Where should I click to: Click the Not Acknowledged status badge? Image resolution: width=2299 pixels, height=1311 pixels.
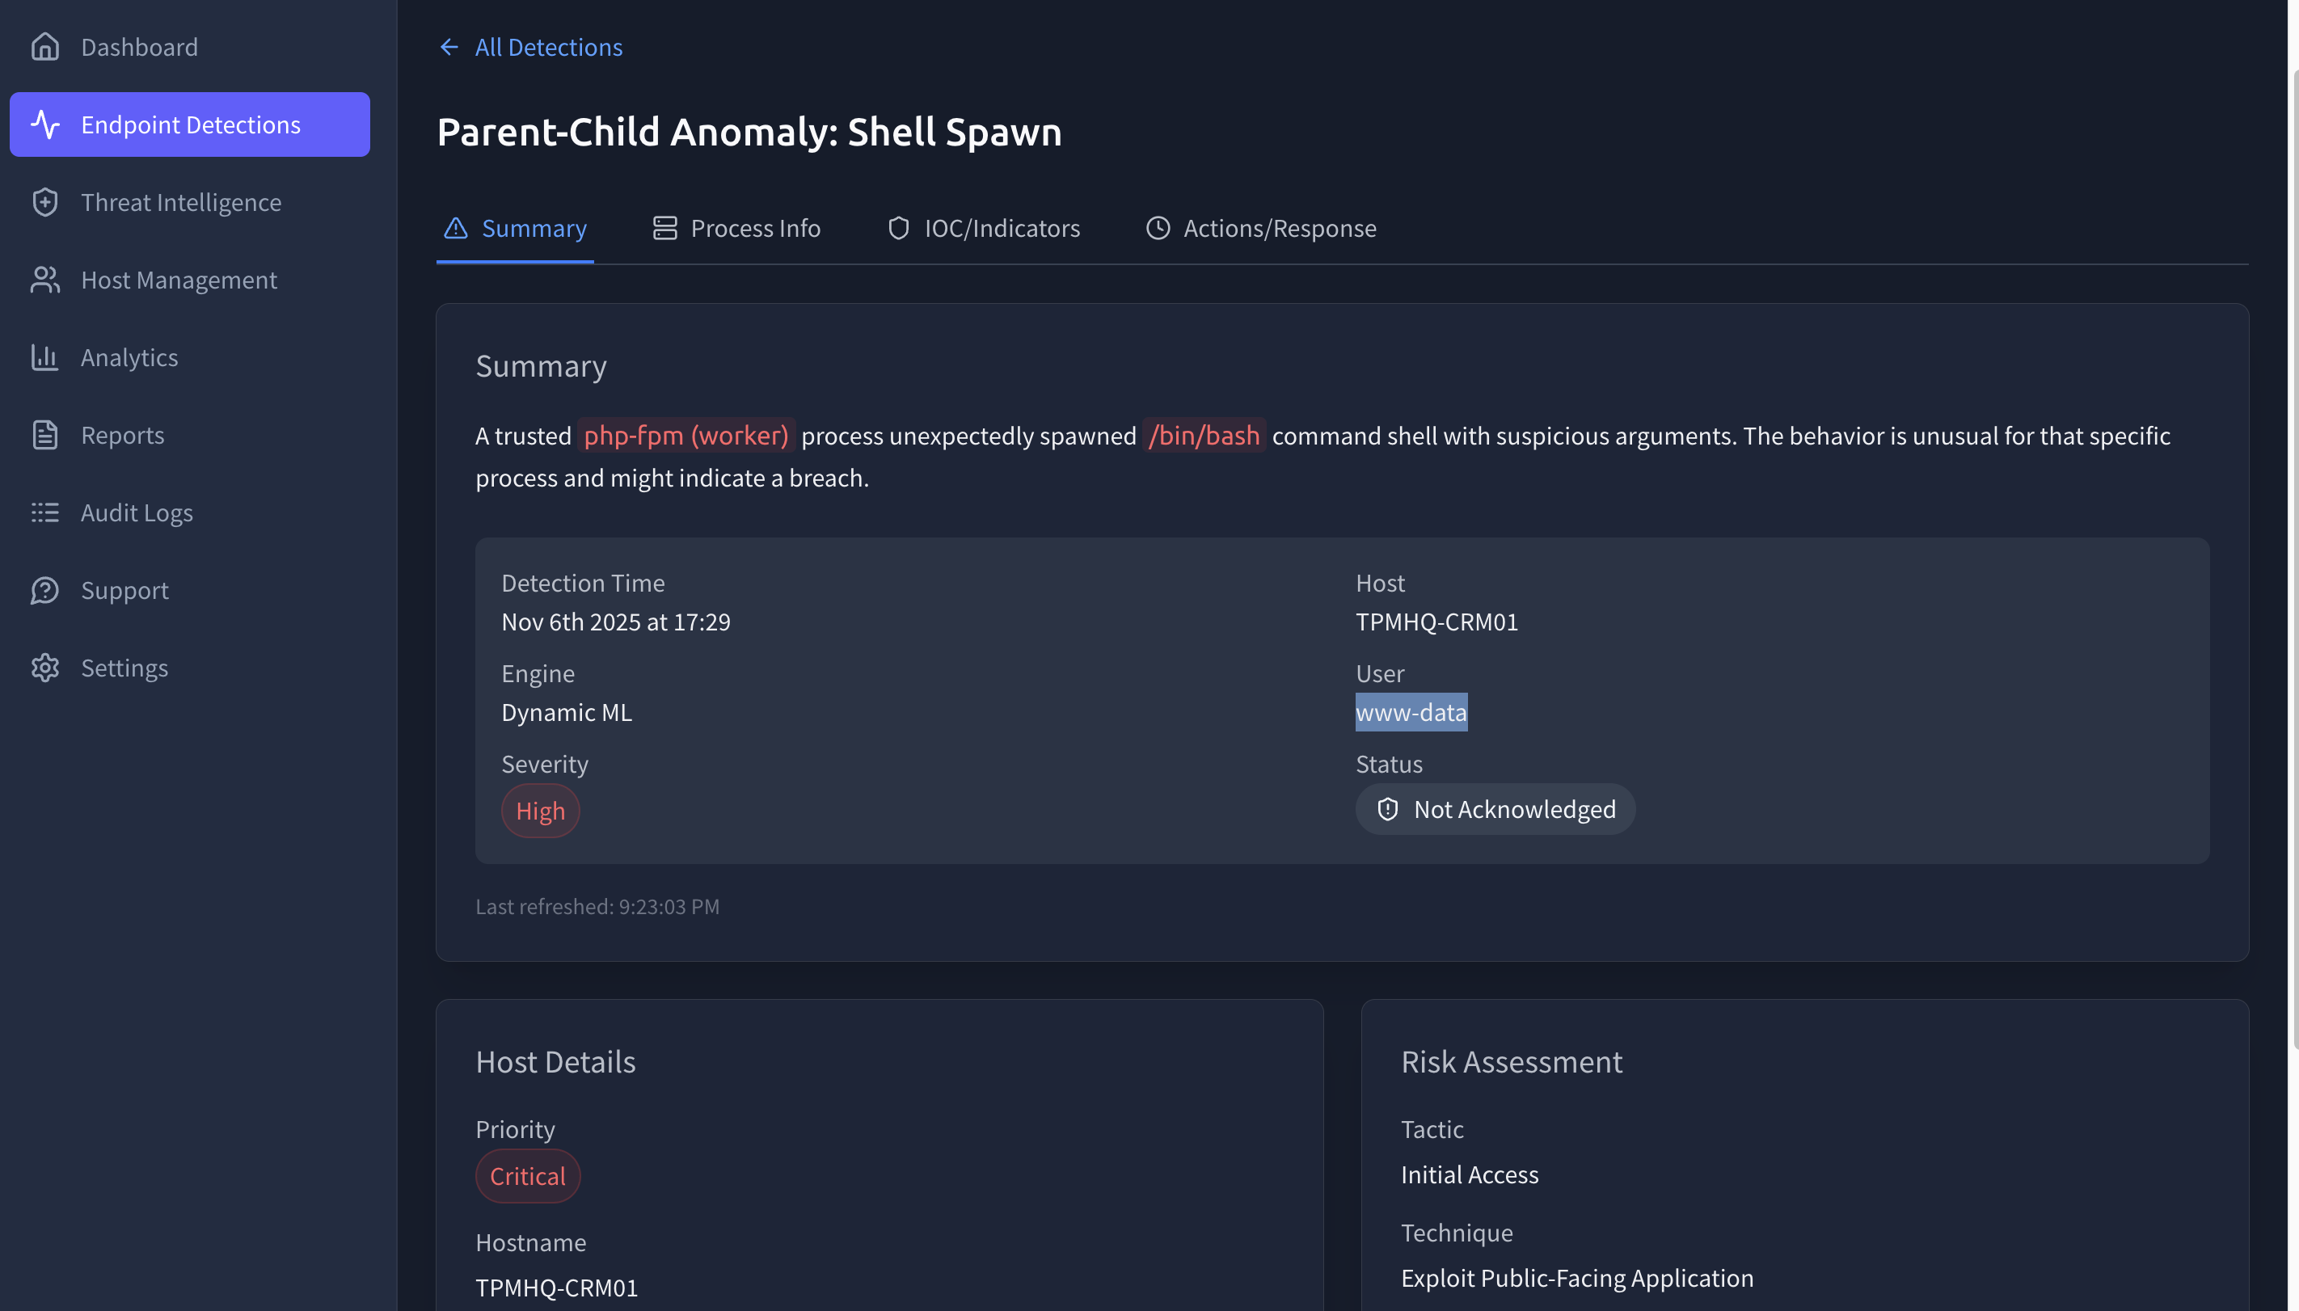[x=1495, y=809]
